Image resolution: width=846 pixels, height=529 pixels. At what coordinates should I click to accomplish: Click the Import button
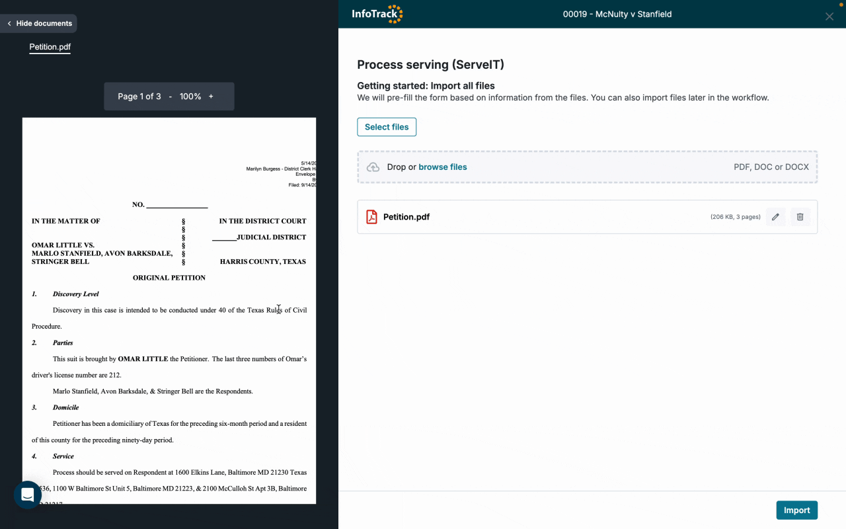tap(796, 510)
